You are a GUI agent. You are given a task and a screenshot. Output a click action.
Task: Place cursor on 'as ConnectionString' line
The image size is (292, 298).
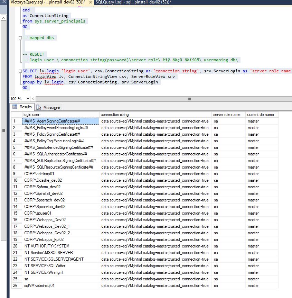click(45, 16)
